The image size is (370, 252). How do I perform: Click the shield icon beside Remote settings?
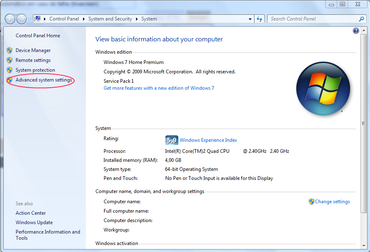[9, 60]
